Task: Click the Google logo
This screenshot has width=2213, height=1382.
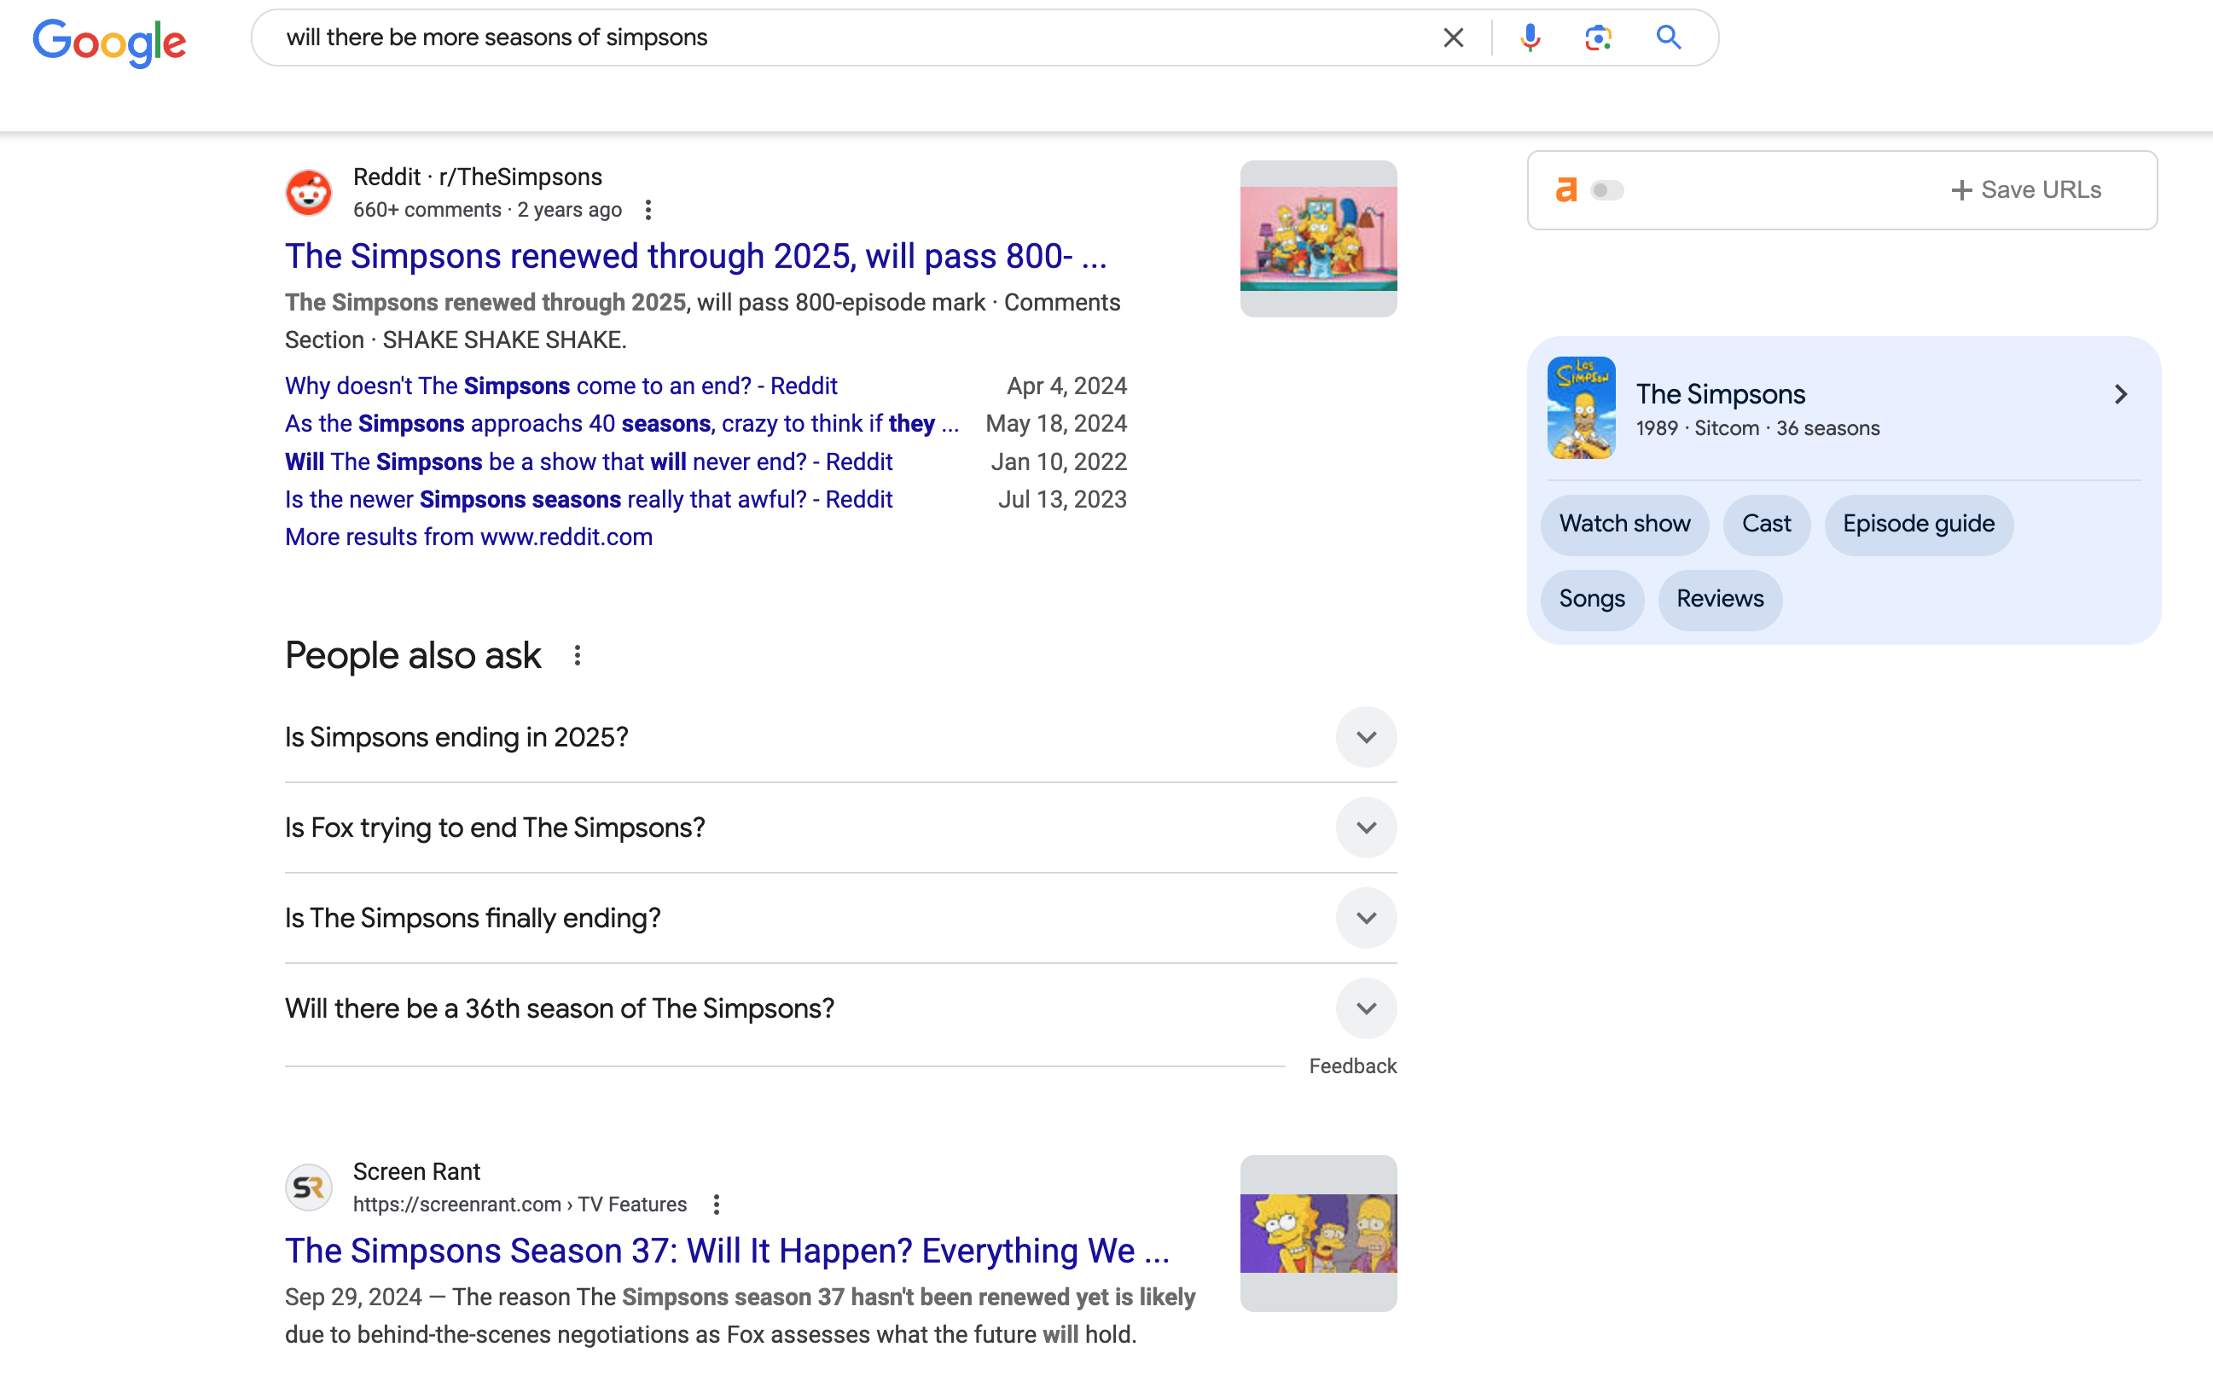Action: (x=109, y=42)
